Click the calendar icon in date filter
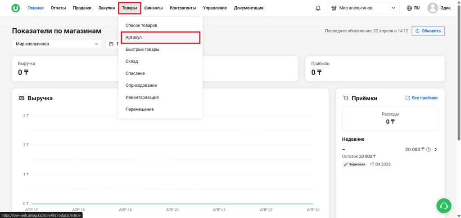This screenshot has height=218, width=461. (112, 44)
